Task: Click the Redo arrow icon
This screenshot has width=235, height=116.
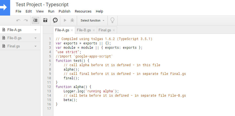Action: tap(26, 20)
